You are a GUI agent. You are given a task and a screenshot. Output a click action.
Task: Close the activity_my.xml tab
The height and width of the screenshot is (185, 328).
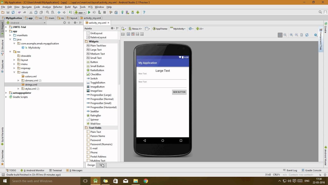(108, 23)
